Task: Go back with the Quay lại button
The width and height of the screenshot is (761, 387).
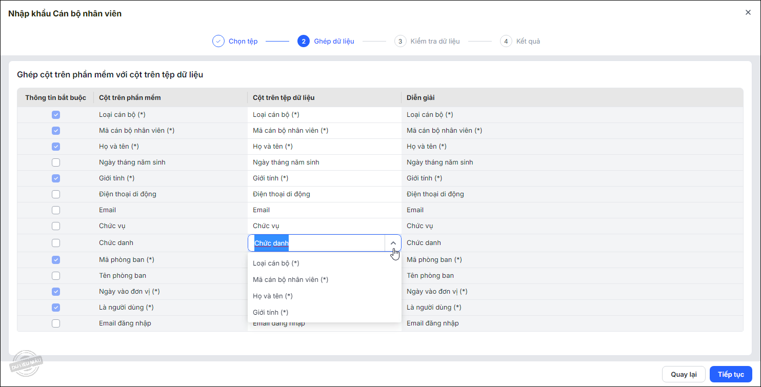Action: pos(684,374)
